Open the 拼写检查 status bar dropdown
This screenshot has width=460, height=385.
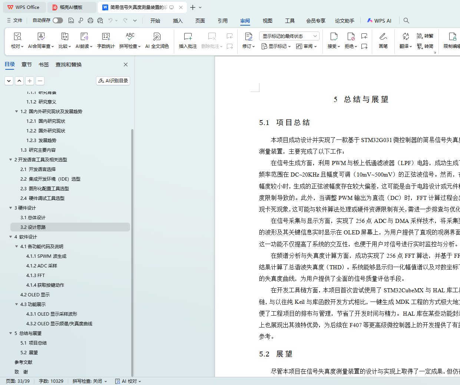click(x=90, y=381)
